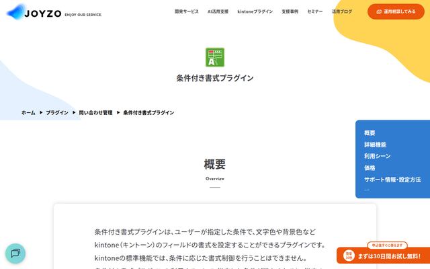This screenshot has width=430, height=269.
Task: Jump to 詳細機能 in side navigation
Action: [x=375, y=145]
